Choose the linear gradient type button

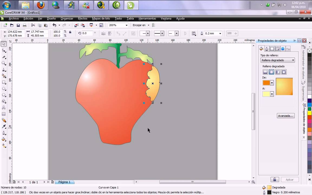coord(265,72)
